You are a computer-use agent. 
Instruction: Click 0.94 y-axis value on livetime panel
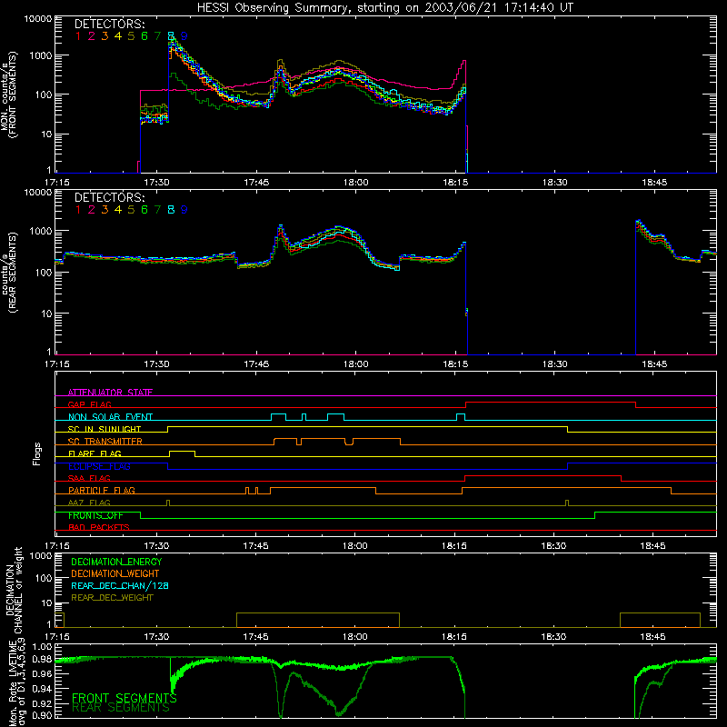[x=42, y=688]
